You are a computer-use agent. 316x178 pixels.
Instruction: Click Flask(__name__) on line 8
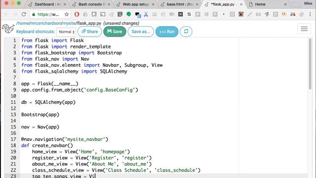tap(58, 84)
